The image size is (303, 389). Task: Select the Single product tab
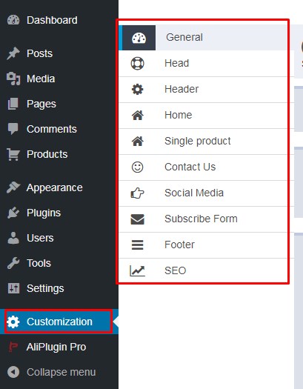point(203,142)
